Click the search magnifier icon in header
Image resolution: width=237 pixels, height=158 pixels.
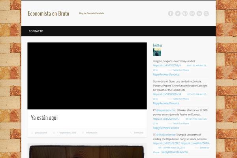pos(206,13)
